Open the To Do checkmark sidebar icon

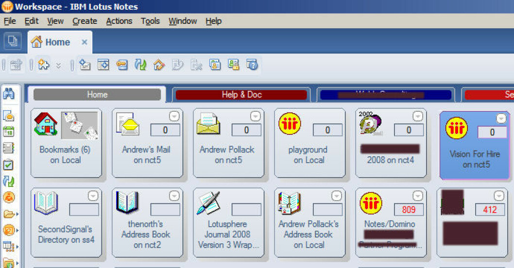(9, 165)
